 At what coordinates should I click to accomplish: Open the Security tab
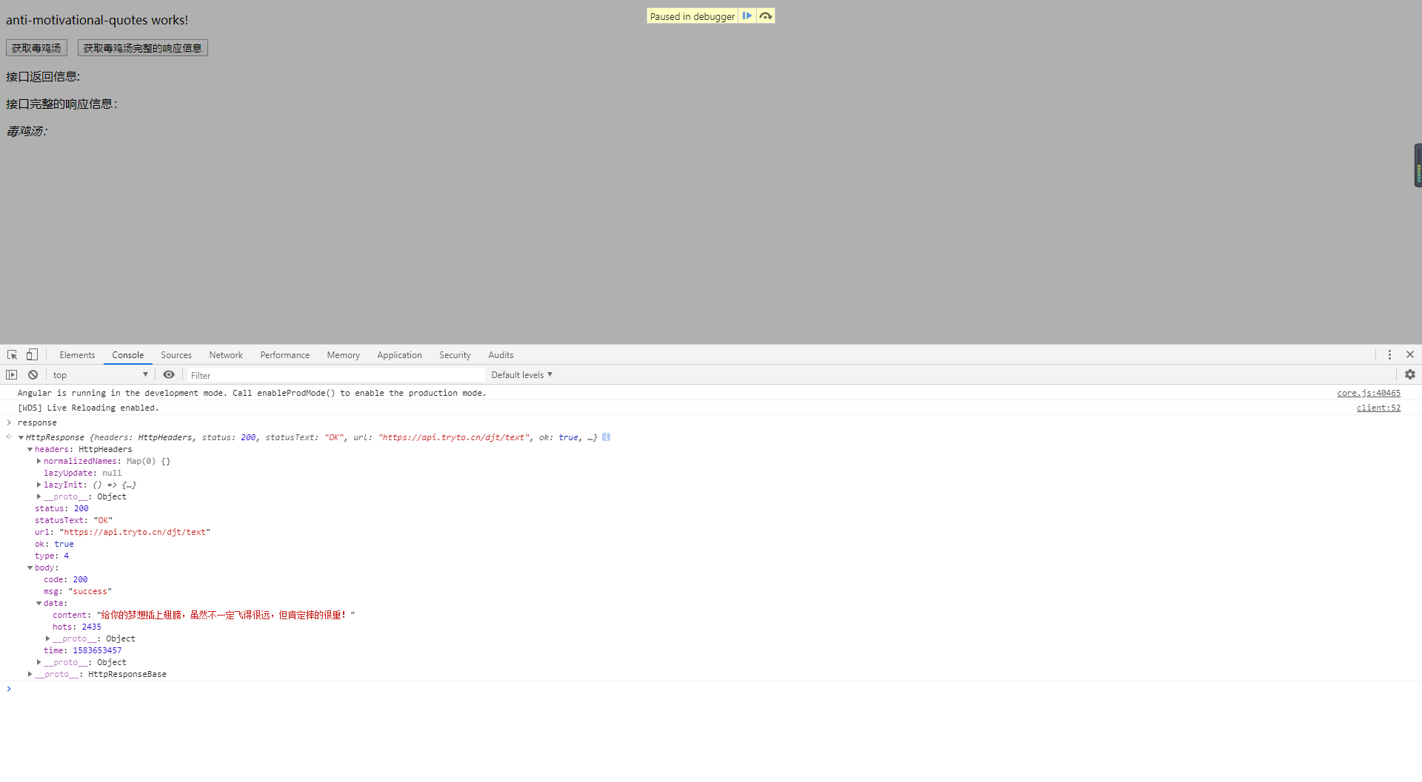[x=455, y=355]
